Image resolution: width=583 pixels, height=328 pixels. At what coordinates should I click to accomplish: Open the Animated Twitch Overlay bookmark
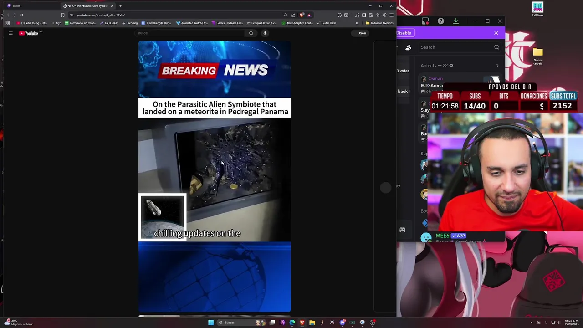pos(192,23)
